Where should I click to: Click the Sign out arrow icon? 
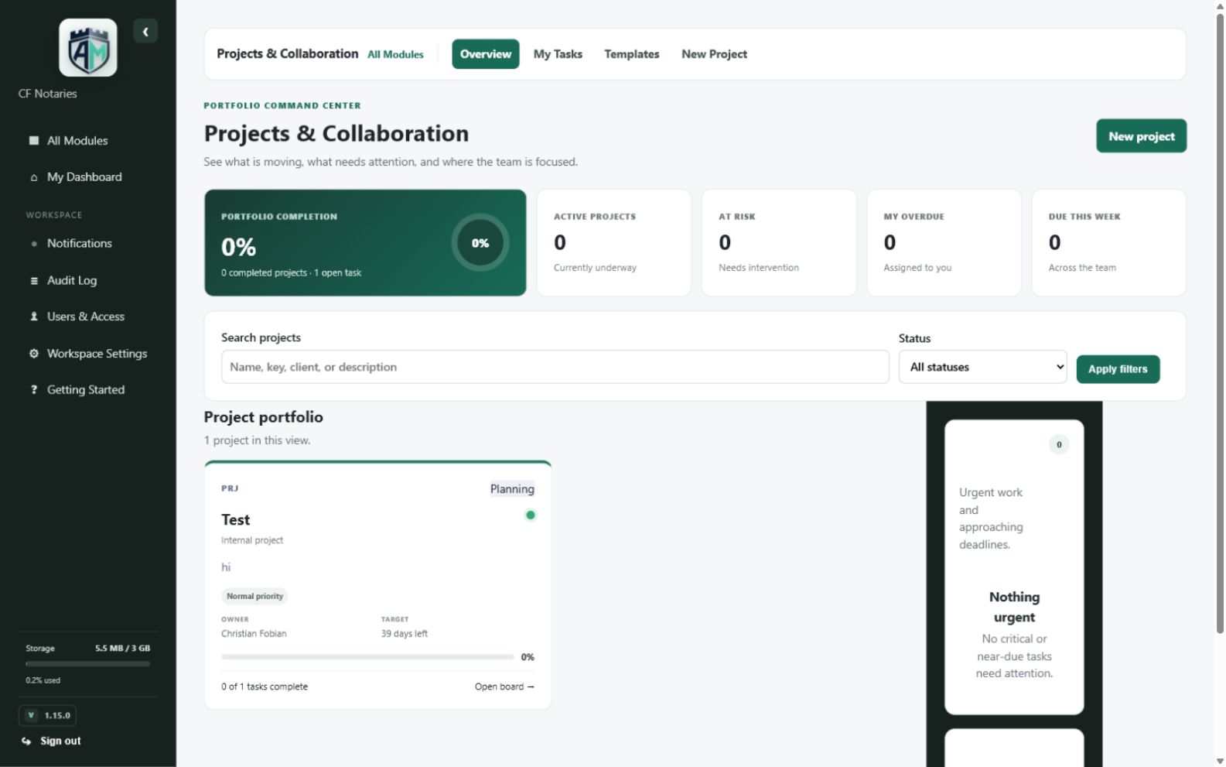[x=26, y=741]
